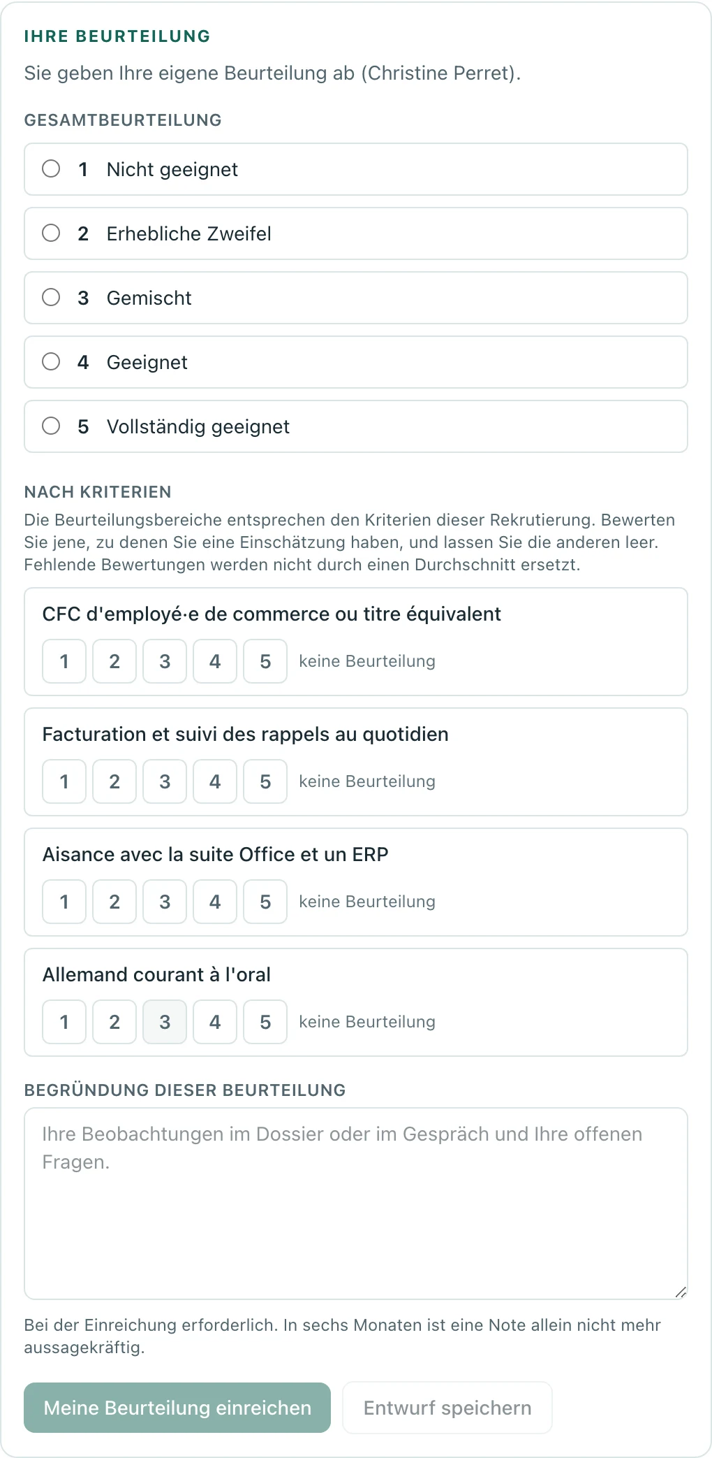Click into the Begründung text area
This screenshot has width=712, height=1458.
[356, 1204]
